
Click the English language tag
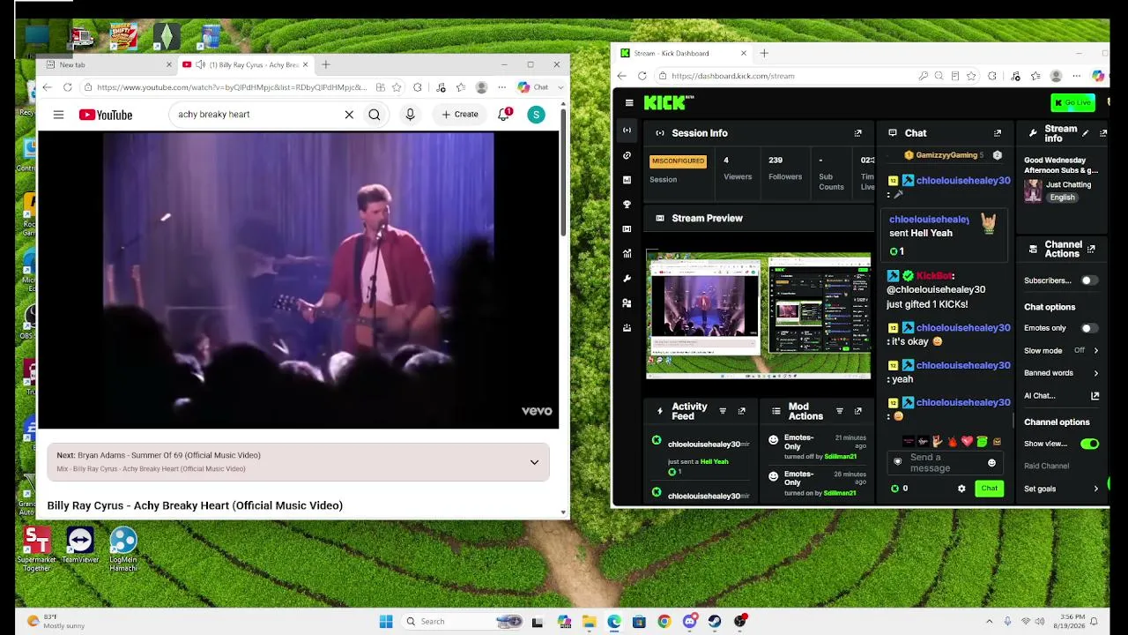(1062, 198)
